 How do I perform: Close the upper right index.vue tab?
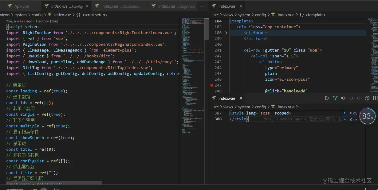241,6
